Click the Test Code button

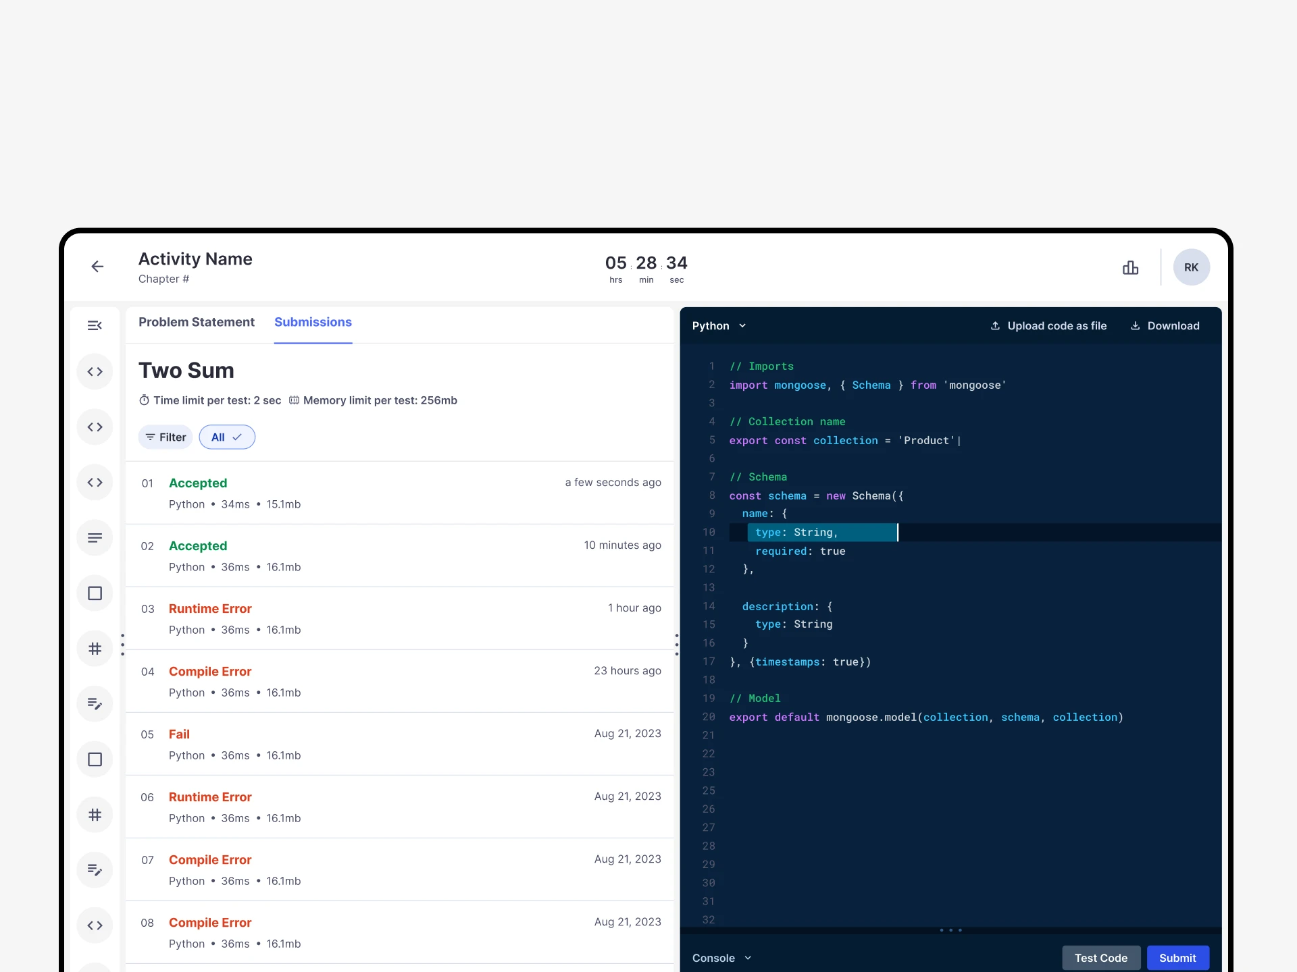click(1100, 958)
